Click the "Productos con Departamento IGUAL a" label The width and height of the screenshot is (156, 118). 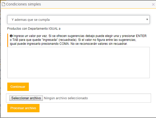34,28
